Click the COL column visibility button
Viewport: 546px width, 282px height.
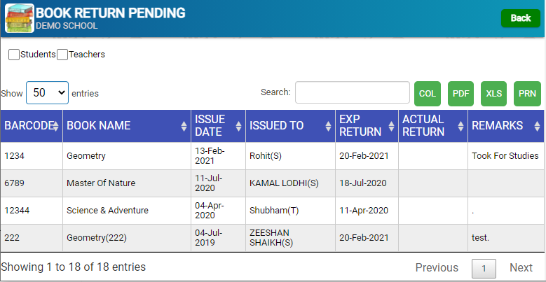coord(428,94)
